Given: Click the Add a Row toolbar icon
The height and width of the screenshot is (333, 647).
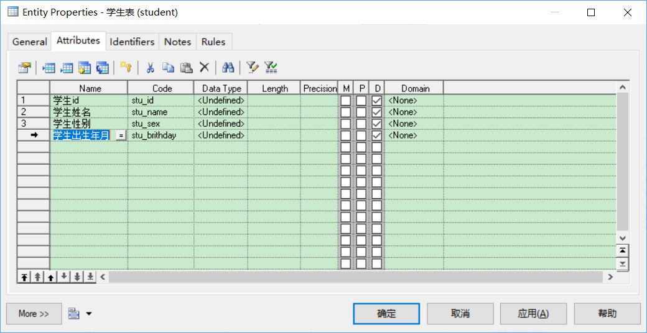Looking at the screenshot, I should click(67, 68).
